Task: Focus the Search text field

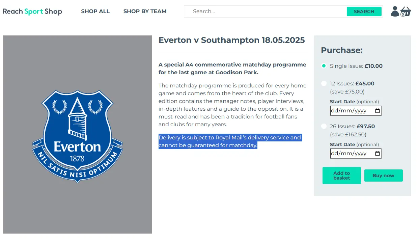Action: pyautogui.click(x=265, y=11)
